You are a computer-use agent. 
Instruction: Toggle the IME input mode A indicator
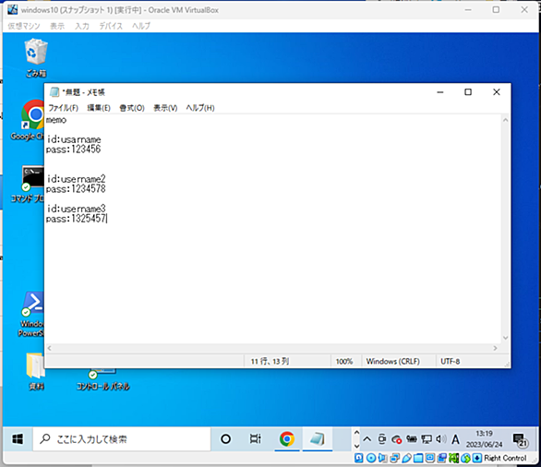tap(455, 439)
